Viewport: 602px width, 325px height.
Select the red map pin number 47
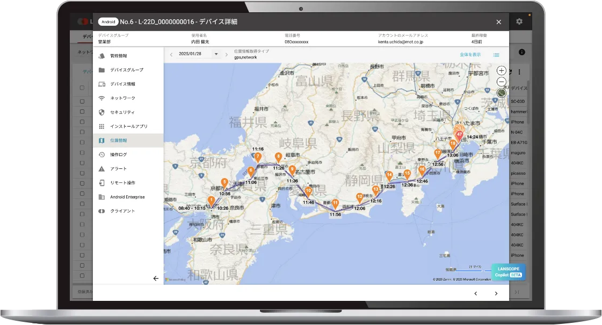click(x=459, y=136)
